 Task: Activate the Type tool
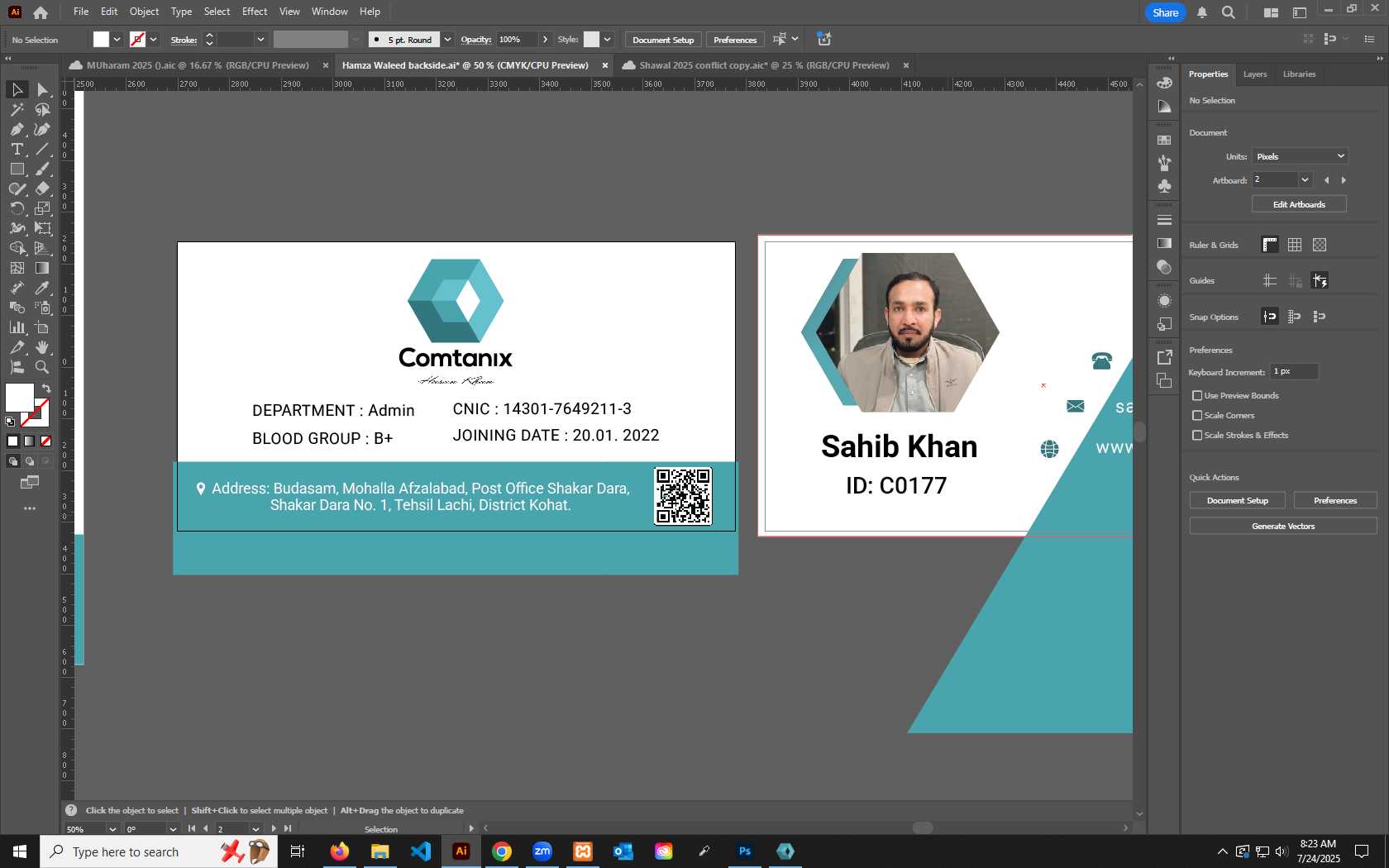[17, 149]
